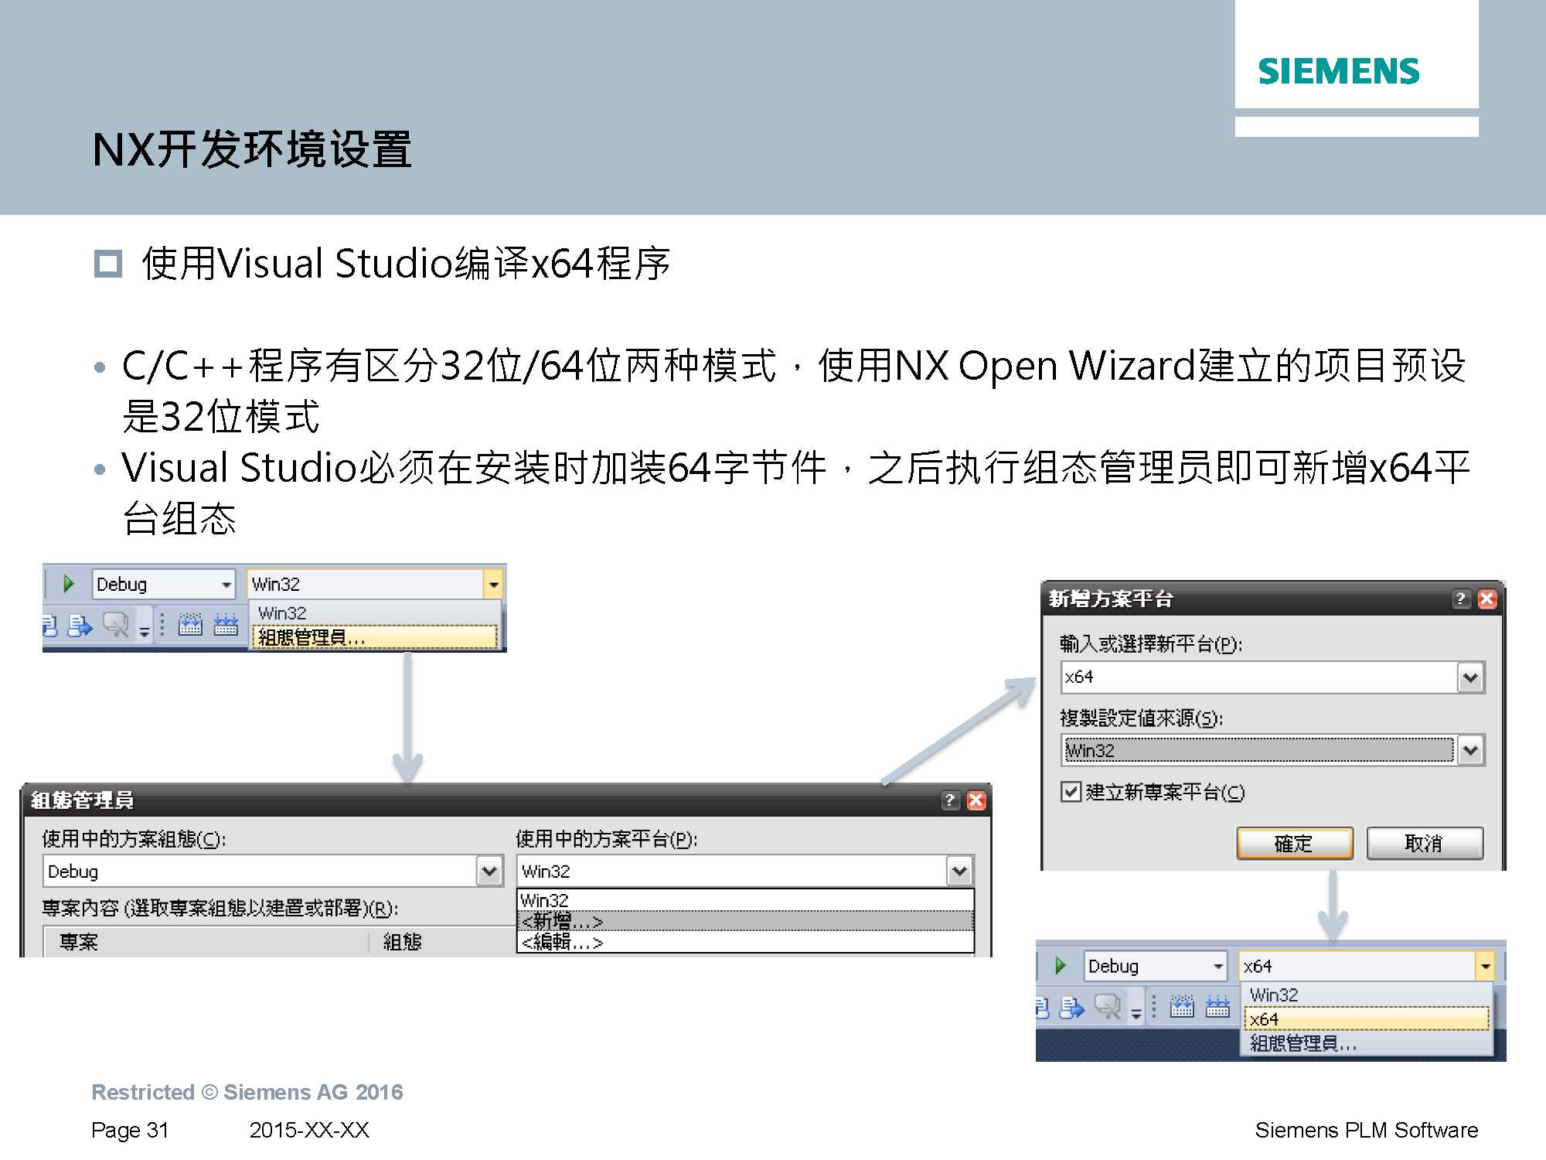Close the 組態管理員 dialog
This screenshot has height=1160, width=1546.
[x=976, y=800]
